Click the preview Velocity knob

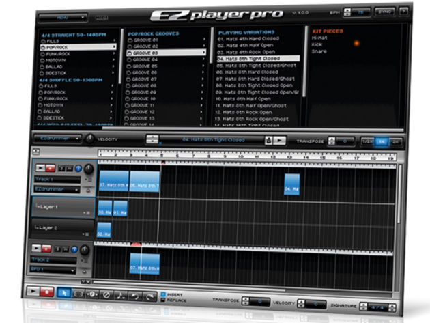89,139
